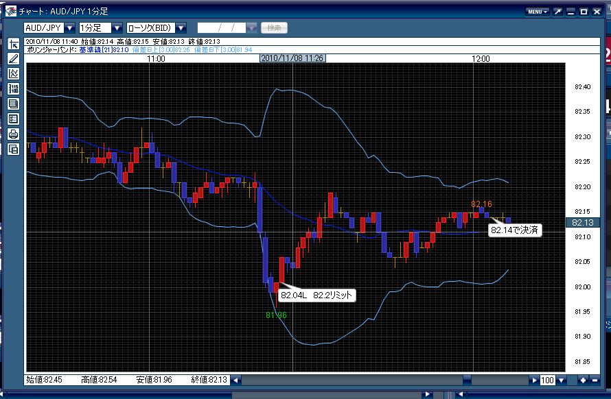Zoom out chart with minus button
611x399 pixels.
(595, 380)
